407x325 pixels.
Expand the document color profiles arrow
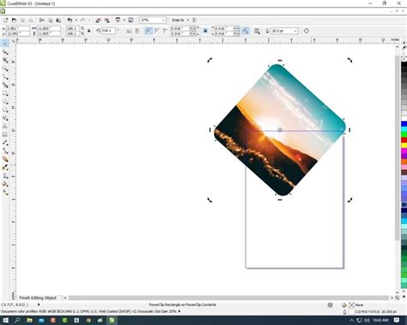click(x=179, y=311)
